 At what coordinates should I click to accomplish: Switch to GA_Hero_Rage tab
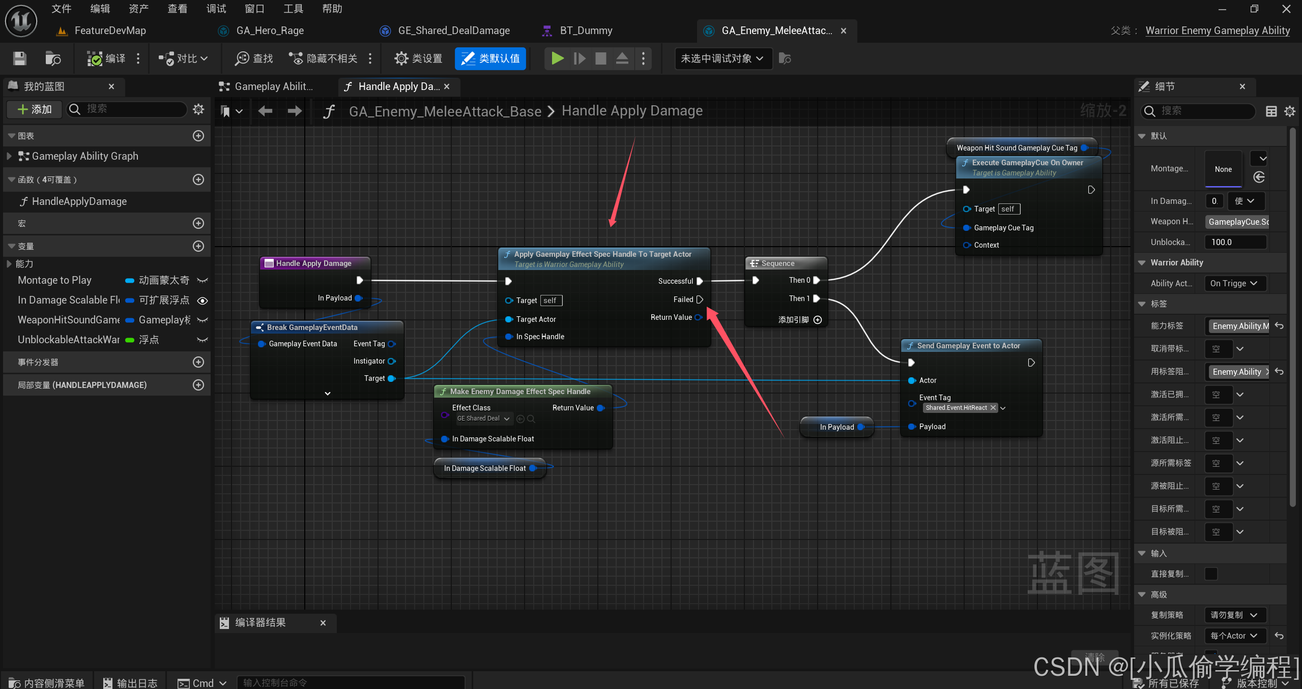point(270,31)
